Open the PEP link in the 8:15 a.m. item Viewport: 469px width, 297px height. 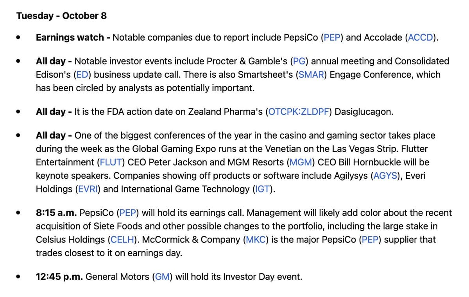(x=127, y=213)
